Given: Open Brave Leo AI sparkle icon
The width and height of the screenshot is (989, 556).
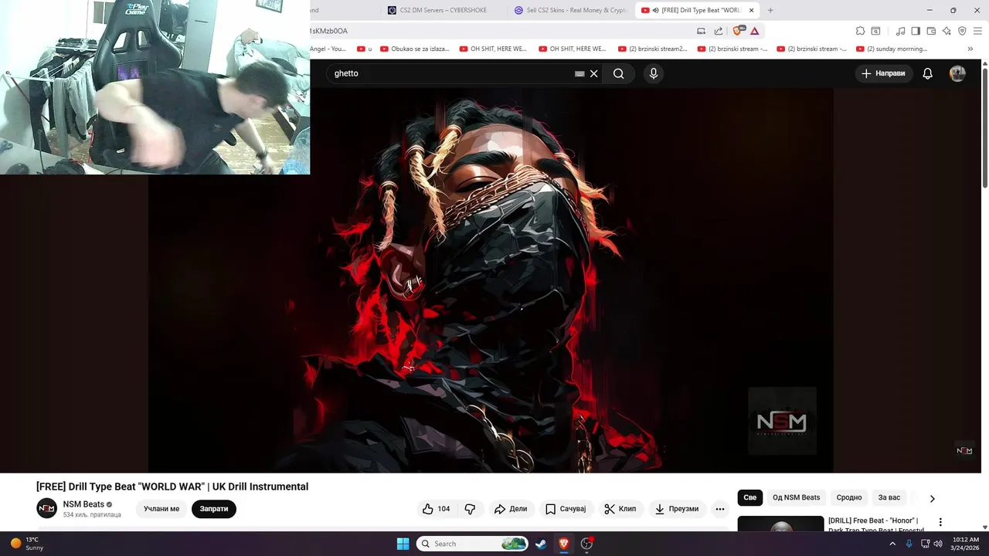Looking at the screenshot, I should [947, 31].
